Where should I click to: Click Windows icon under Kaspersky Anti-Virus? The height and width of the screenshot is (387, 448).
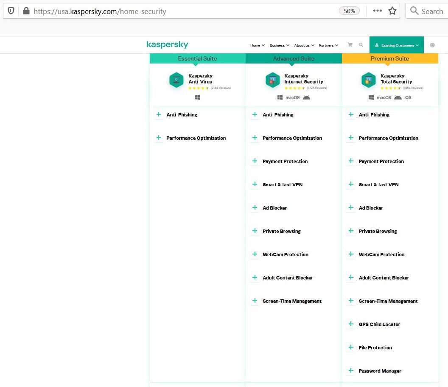point(197,97)
